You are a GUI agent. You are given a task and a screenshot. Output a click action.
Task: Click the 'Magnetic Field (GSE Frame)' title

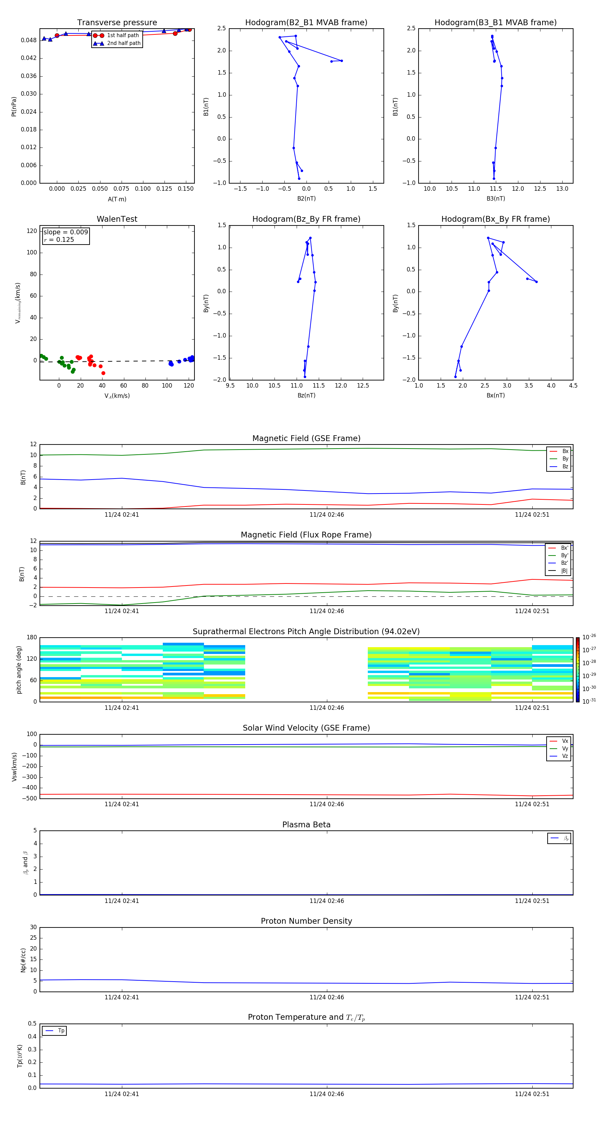(x=306, y=438)
